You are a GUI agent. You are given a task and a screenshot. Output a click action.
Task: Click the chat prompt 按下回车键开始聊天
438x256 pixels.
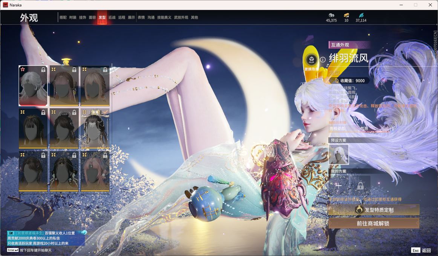[x=35, y=250]
